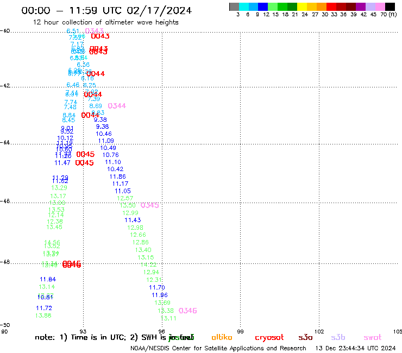
Task: Click the latitude axis label '-50'
Action: [x=5, y=325]
